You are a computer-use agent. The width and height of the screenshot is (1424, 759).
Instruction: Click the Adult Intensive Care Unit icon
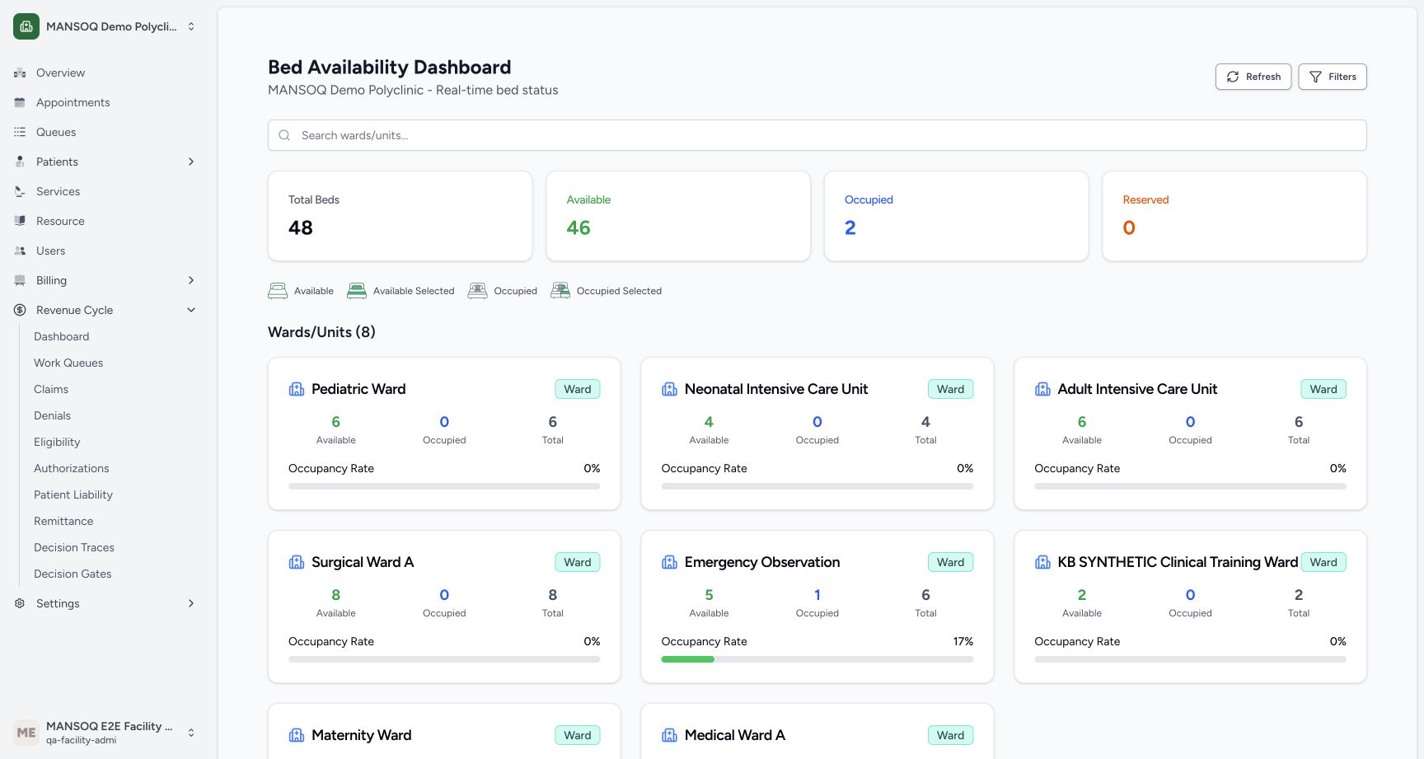tap(1042, 389)
